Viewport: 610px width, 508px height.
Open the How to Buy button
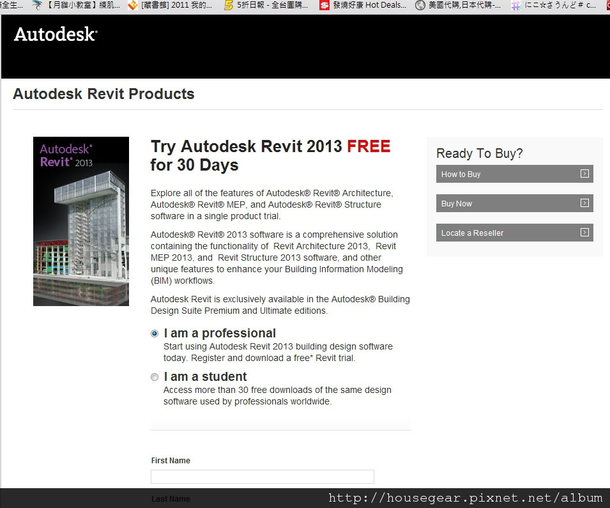click(x=514, y=174)
